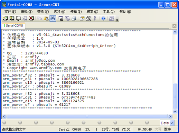
Task: Click the Quick Connect toolbar icon
Action: (x=12, y=18)
